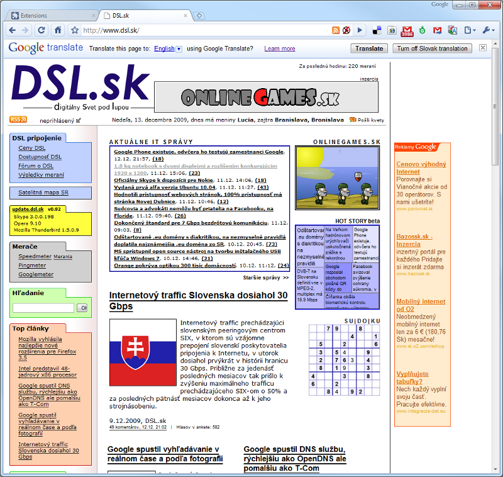Go forward with the forward arrow
This screenshot has height=477, width=503.
pyautogui.click(x=25, y=30)
